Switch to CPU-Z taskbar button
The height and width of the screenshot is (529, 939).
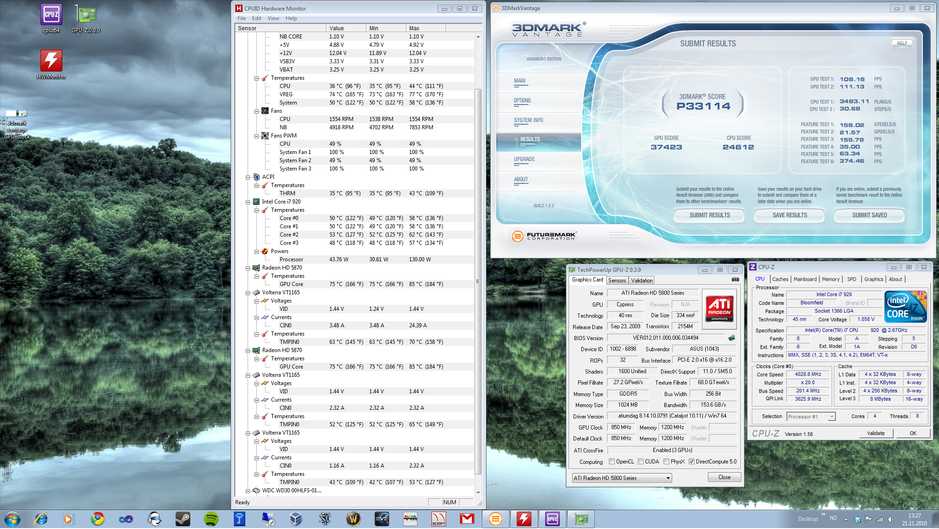click(x=552, y=519)
